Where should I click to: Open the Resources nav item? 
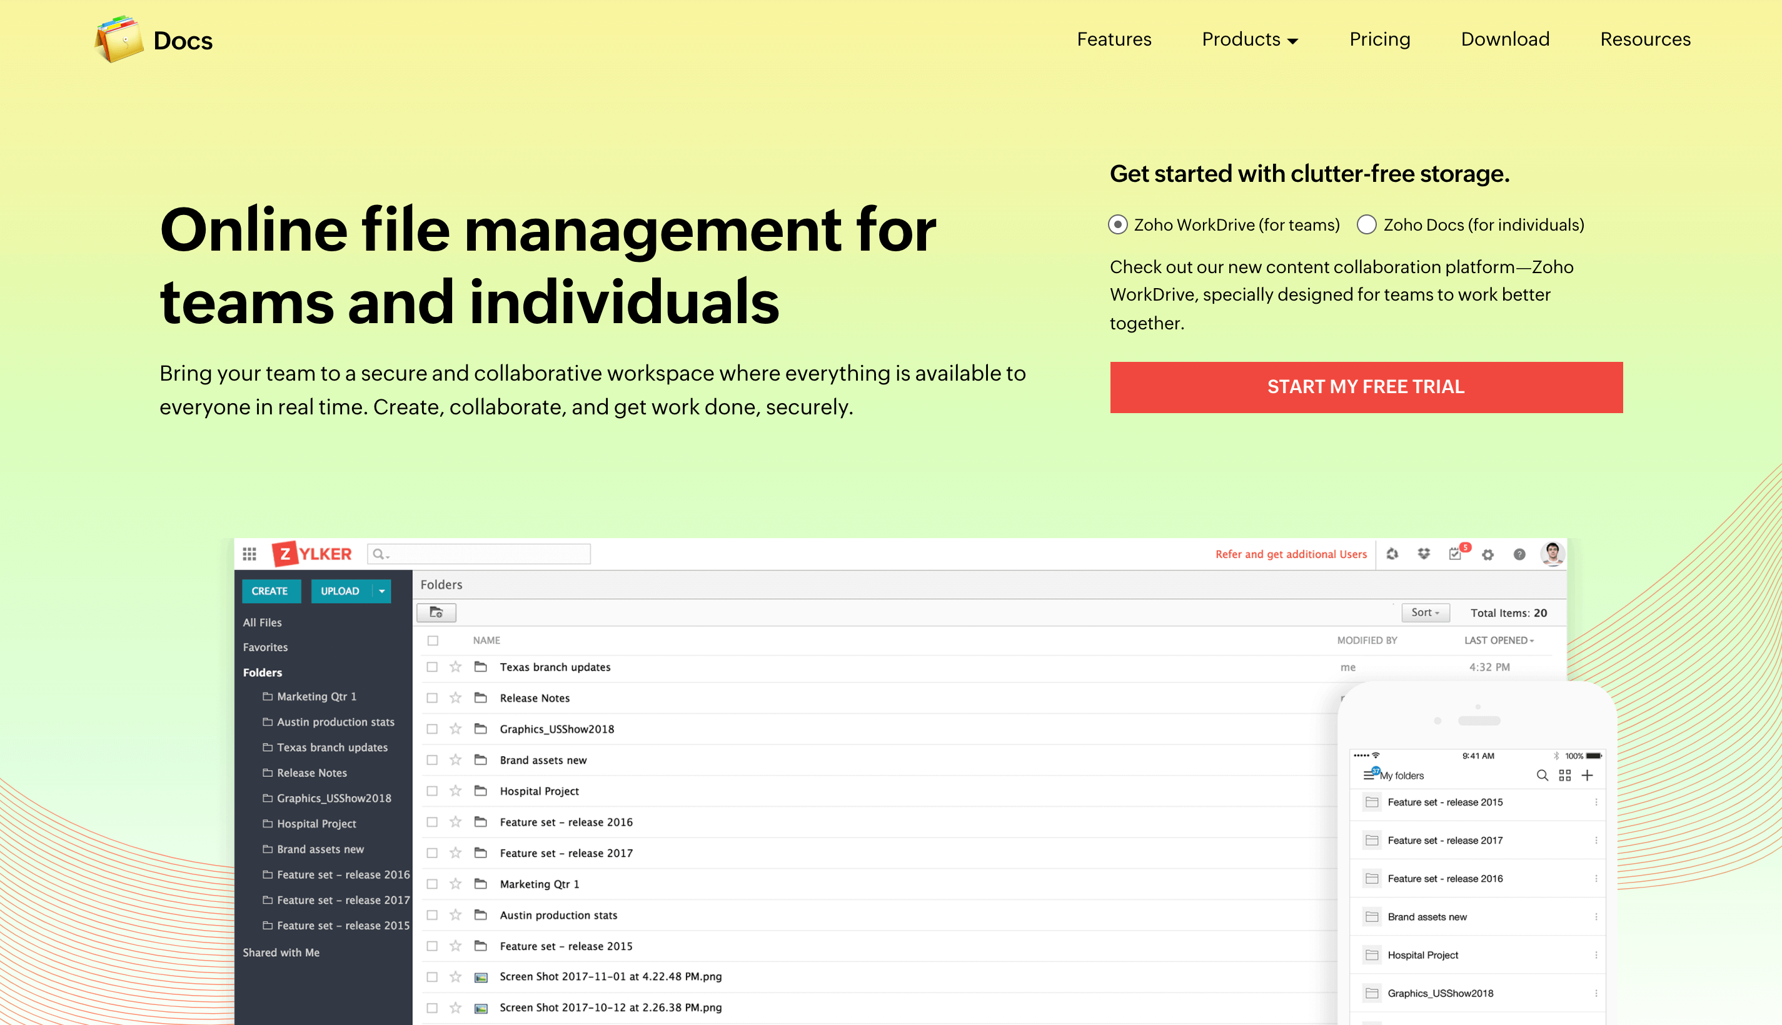[1644, 39]
